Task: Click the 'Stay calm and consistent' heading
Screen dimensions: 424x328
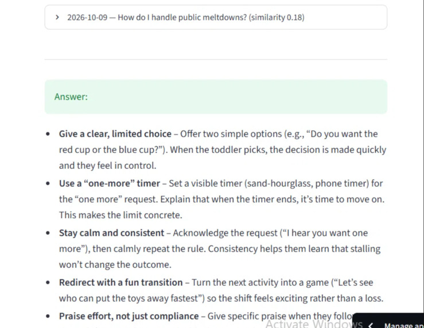Action: point(111,233)
